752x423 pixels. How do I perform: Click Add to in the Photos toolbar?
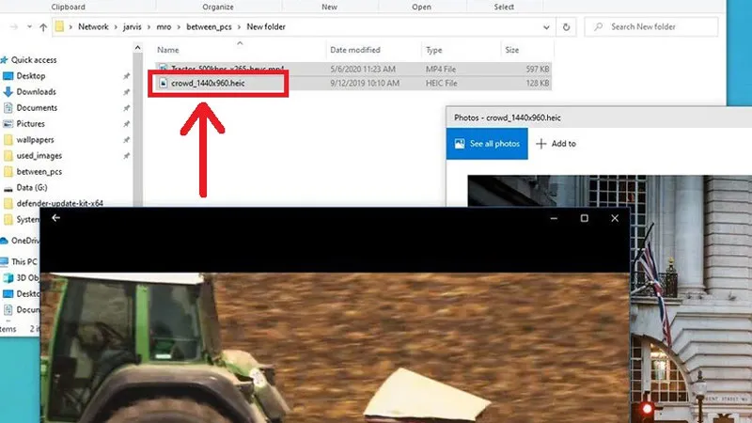556,144
